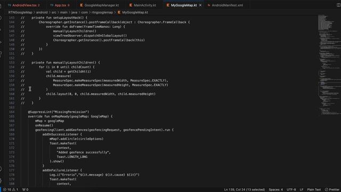The image size is (341, 192).
Task: Select language mode Plain Text
Action: coord(314,190)
